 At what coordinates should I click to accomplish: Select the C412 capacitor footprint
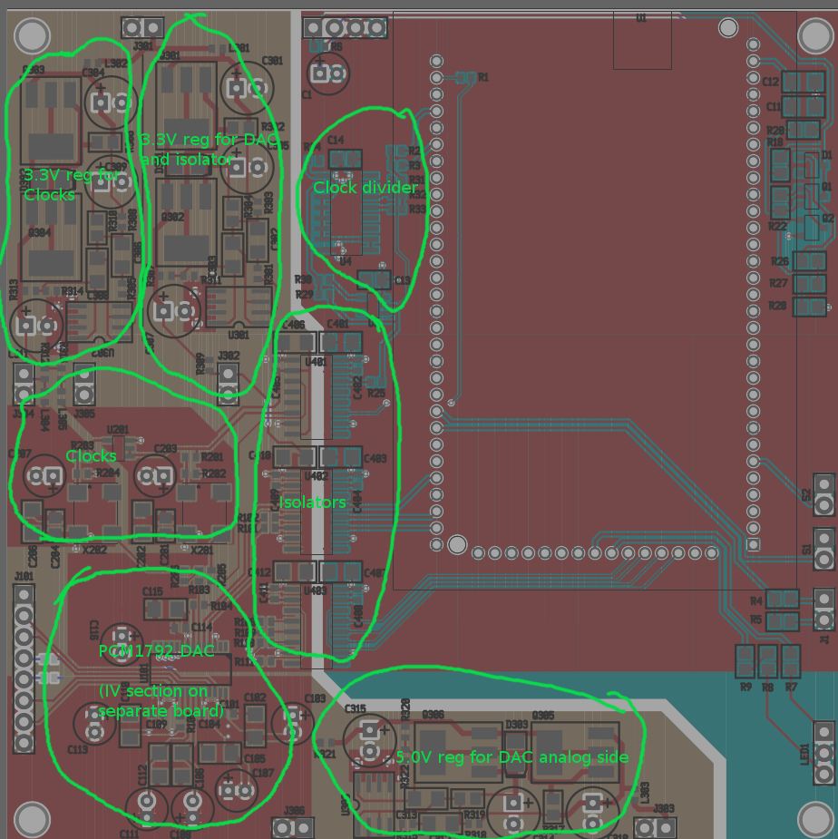(x=295, y=571)
